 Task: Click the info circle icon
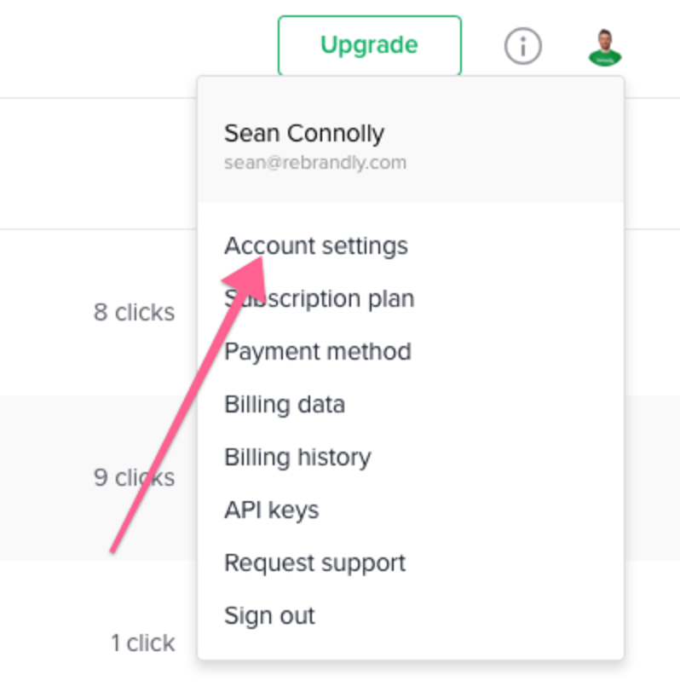click(523, 46)
